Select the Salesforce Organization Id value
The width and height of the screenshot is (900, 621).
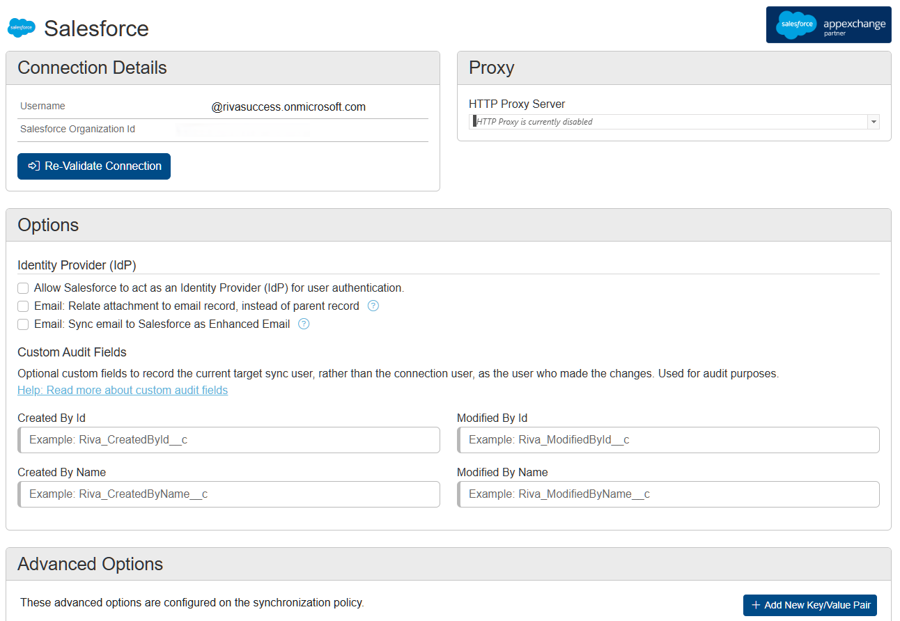pyautogui.click(x=244, y=129)
